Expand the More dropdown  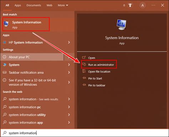coord(63,5)
